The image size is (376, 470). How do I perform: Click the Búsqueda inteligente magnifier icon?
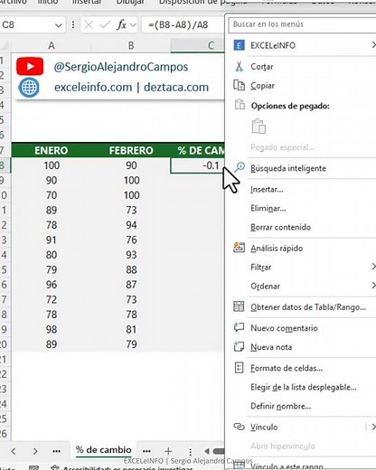[x=240, y=167]
